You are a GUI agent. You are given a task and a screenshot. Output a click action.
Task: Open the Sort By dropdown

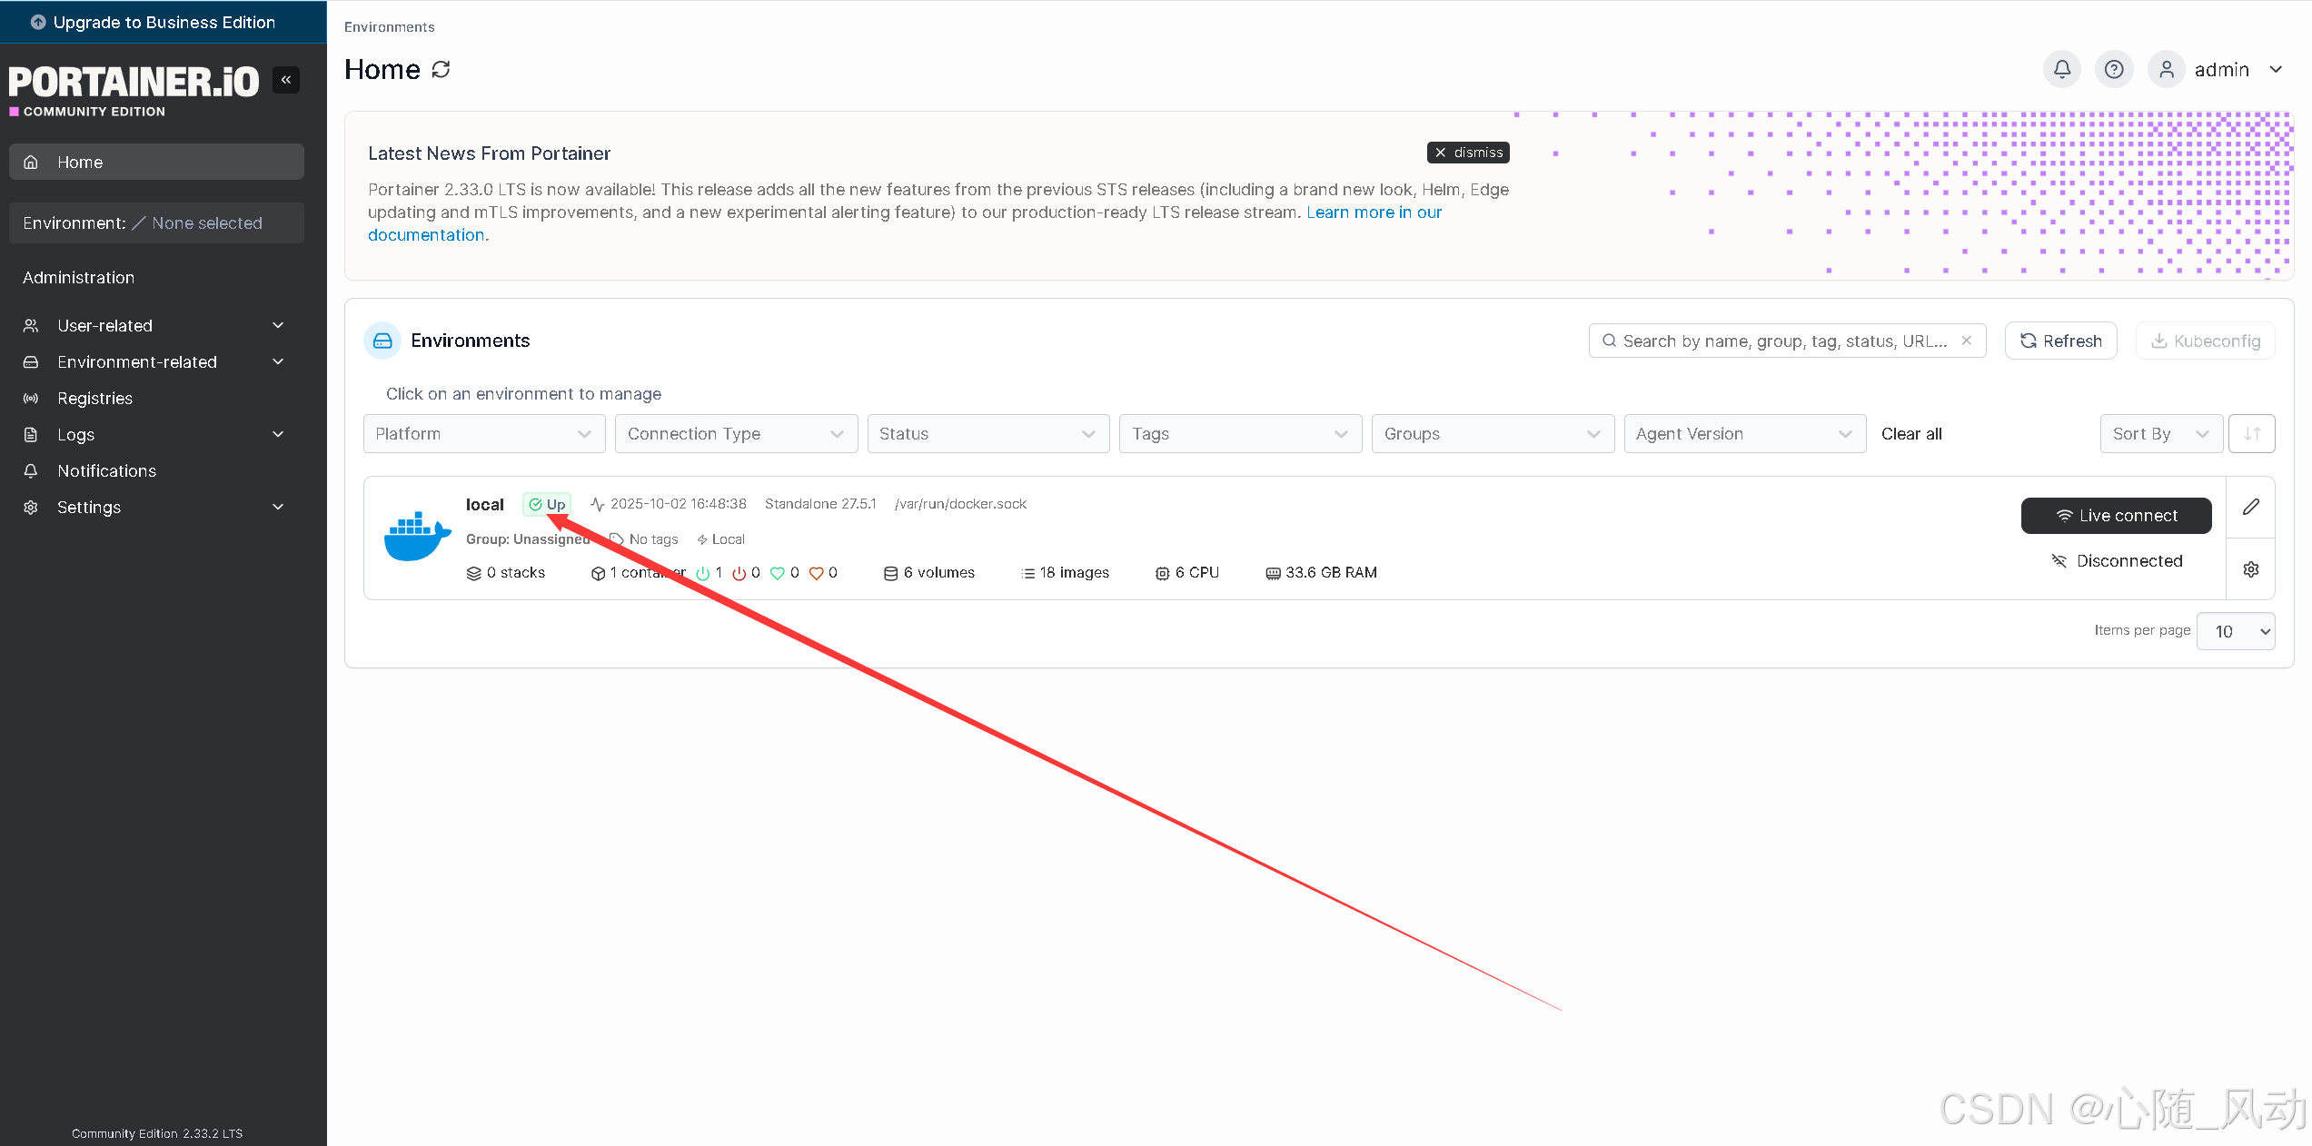[2160, 433]
